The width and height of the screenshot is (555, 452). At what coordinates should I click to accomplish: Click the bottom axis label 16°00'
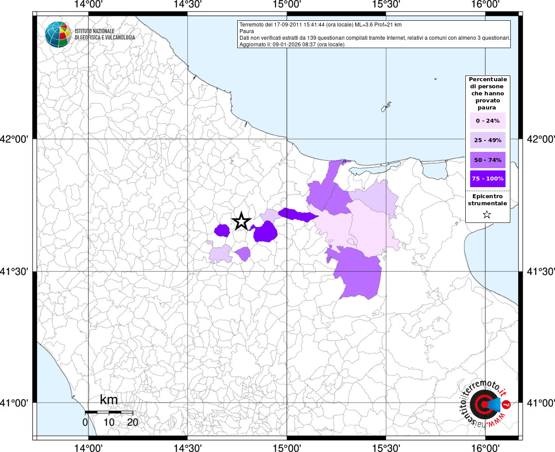(485, 447)
